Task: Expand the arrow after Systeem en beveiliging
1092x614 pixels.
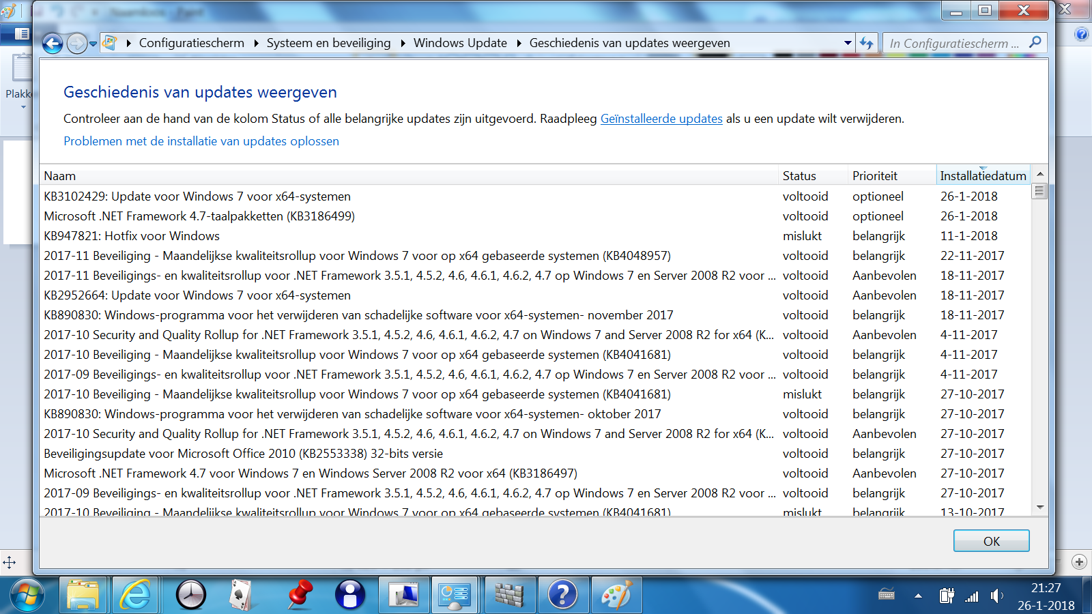Action: point(403,43)
